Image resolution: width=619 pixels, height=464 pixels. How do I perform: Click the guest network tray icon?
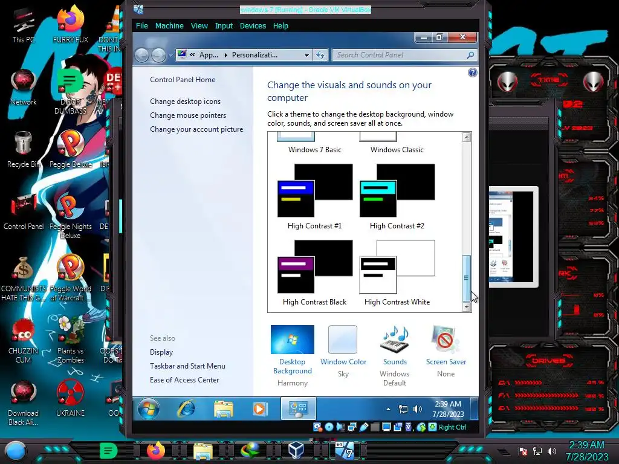(403, 409)
